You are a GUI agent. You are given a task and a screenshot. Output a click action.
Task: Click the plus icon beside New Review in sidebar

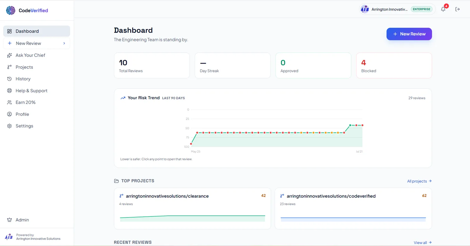click(x=10, y=43)
